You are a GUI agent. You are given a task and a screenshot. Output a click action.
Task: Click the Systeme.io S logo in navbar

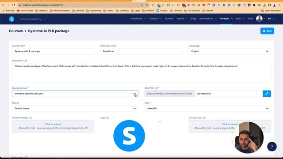click(x=11, y=19)
